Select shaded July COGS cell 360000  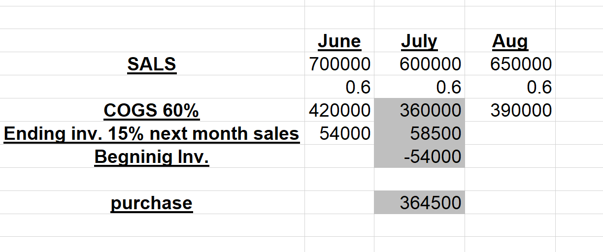pos(419,110)
